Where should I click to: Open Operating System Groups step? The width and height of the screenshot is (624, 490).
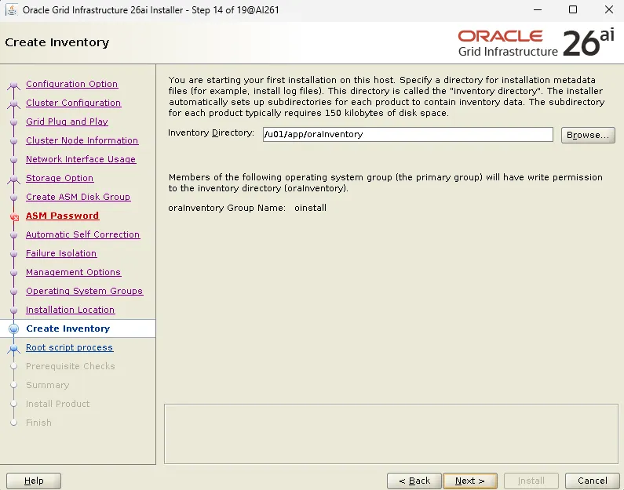pos(84,291)
